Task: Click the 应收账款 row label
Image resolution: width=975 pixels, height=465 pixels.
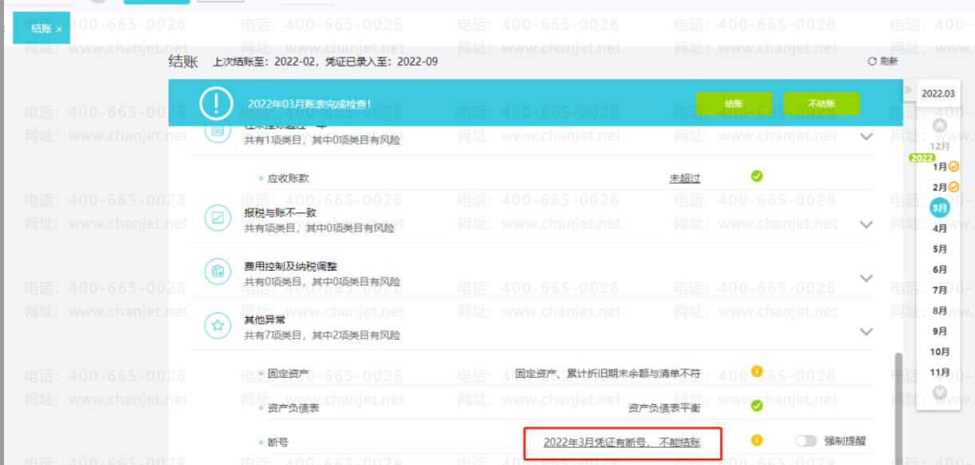Action: 288,178
